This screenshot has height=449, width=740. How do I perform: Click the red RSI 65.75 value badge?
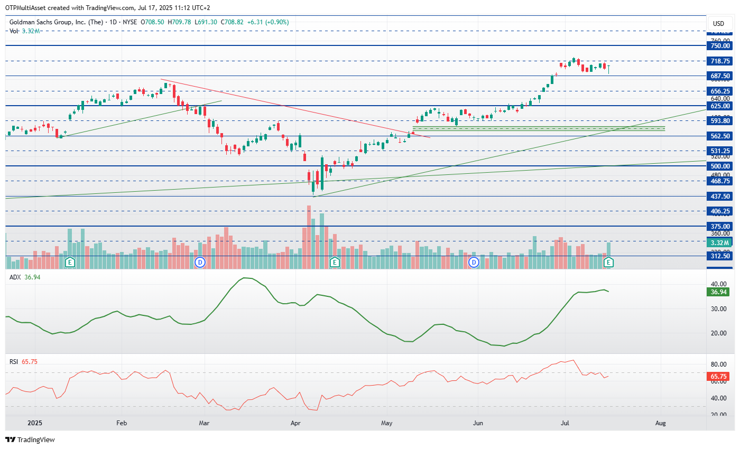click(719, 376)
